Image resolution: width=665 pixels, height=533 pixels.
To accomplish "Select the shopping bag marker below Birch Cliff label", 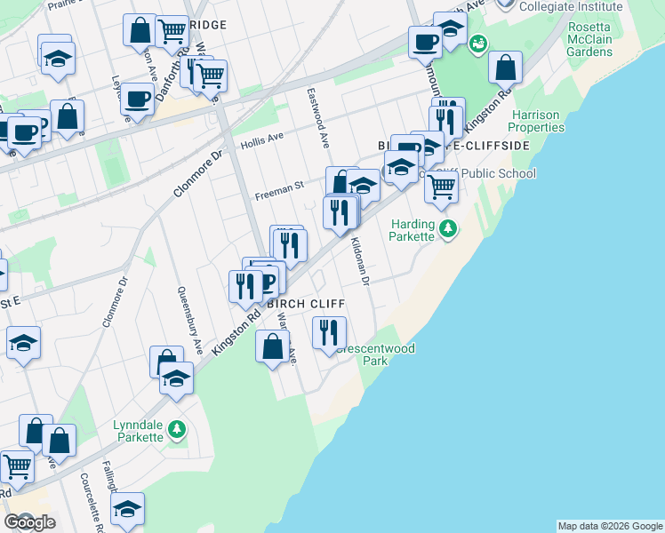I will (x=272, y=348).
